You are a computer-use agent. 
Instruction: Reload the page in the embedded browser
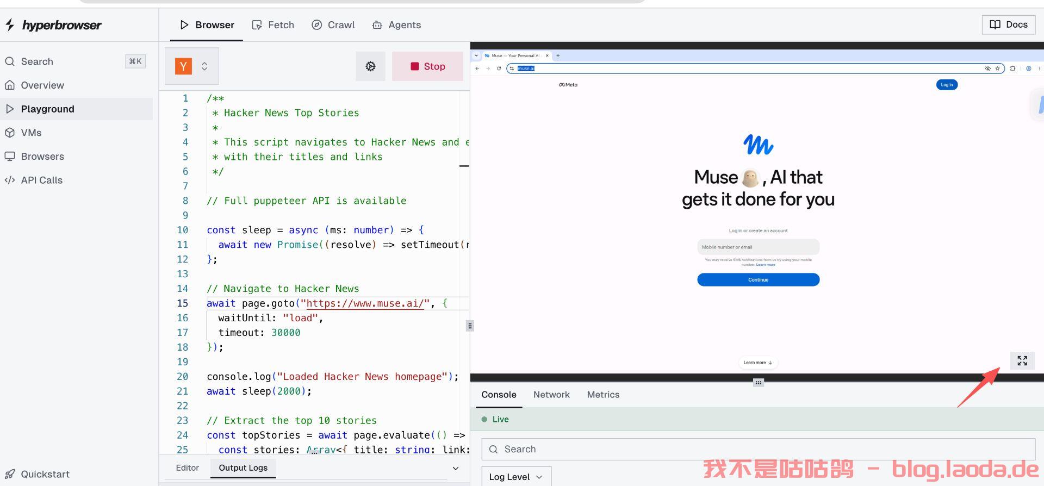[499, 68]
